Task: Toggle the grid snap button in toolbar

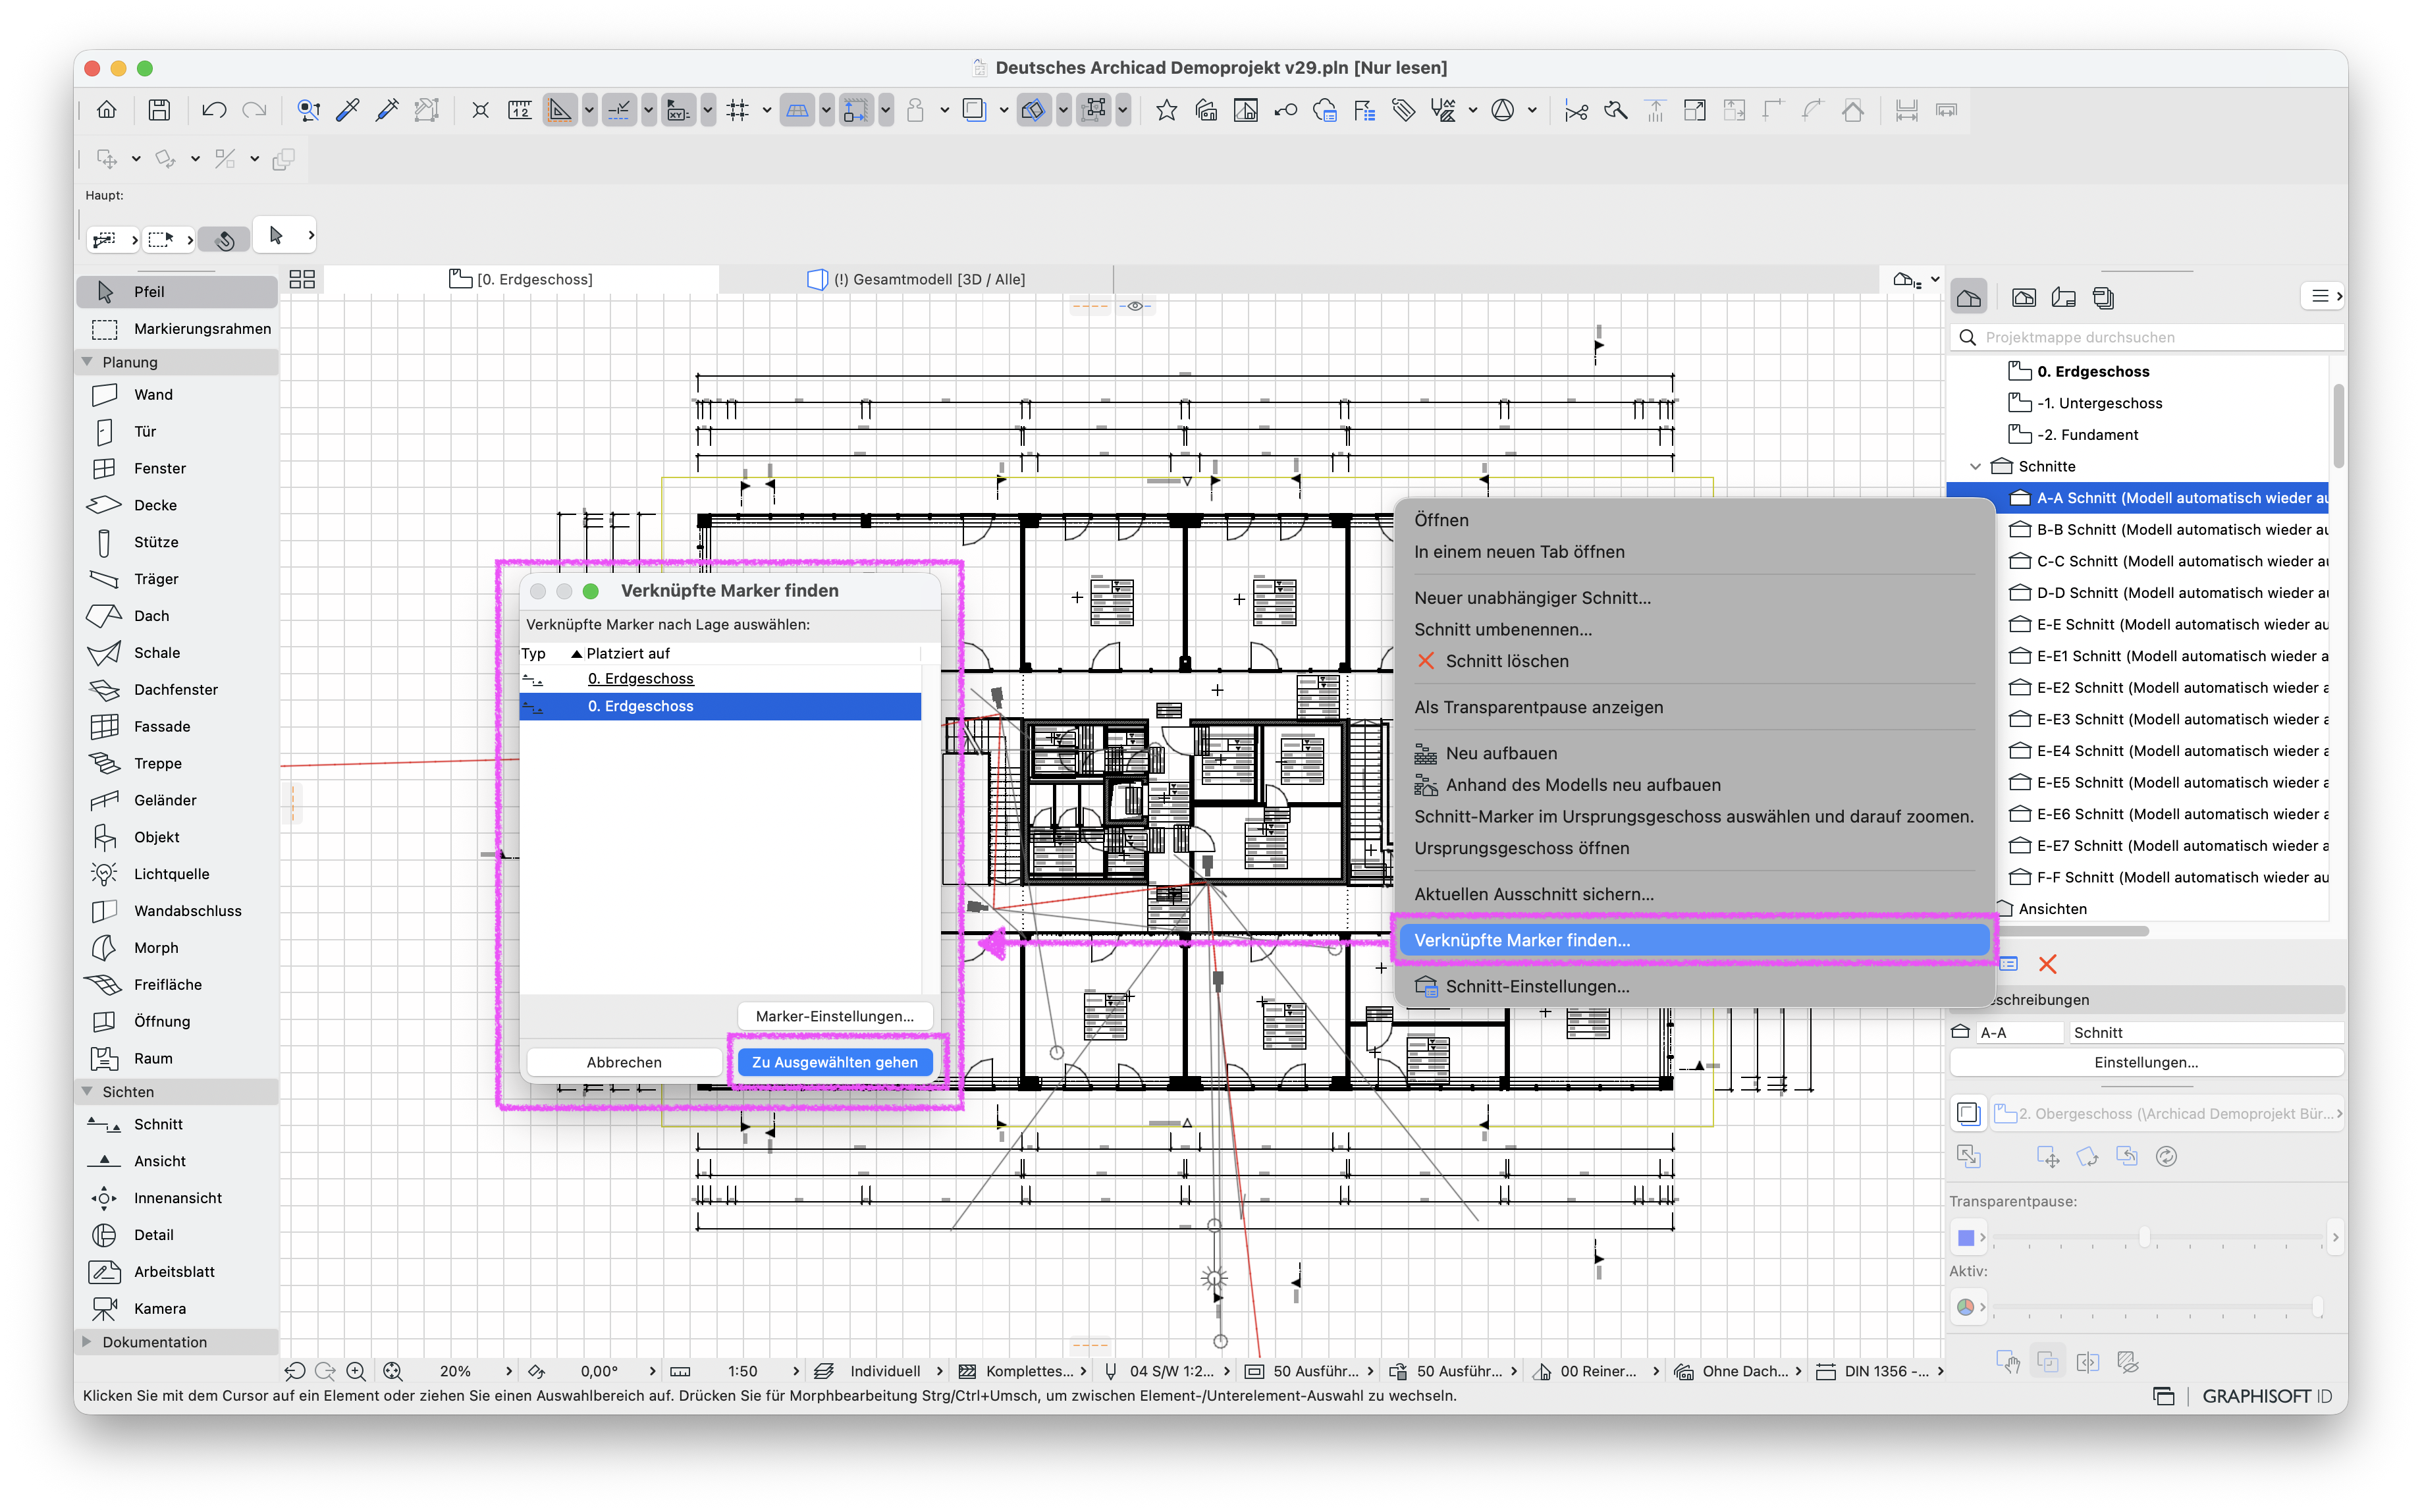Action: click(738, 110)
